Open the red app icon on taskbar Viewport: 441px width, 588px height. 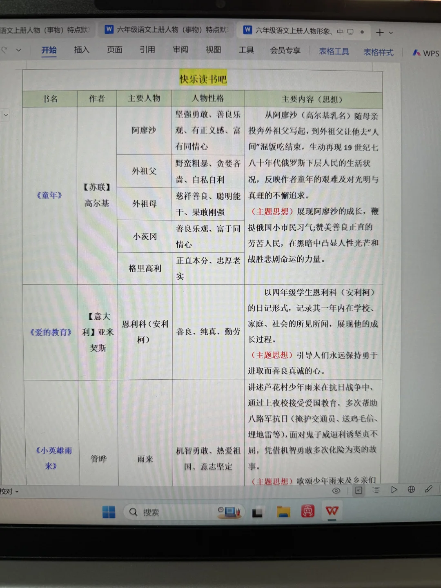click(307, 511)
